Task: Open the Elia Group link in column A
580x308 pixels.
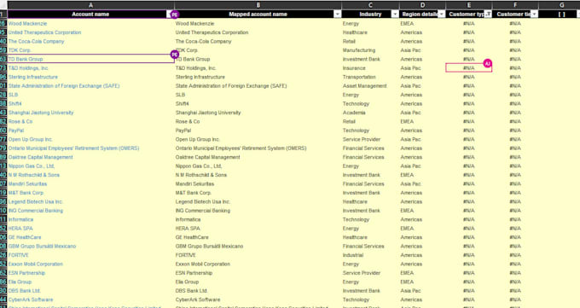Action: 20,282
